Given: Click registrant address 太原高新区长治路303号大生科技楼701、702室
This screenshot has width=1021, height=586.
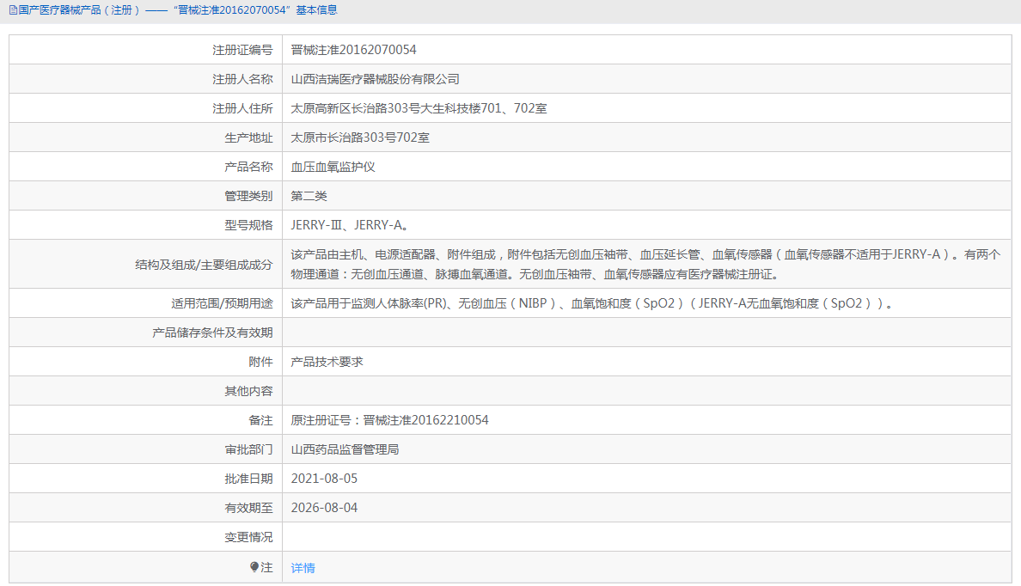Looking at the screenshot, I should coord(419,109).
